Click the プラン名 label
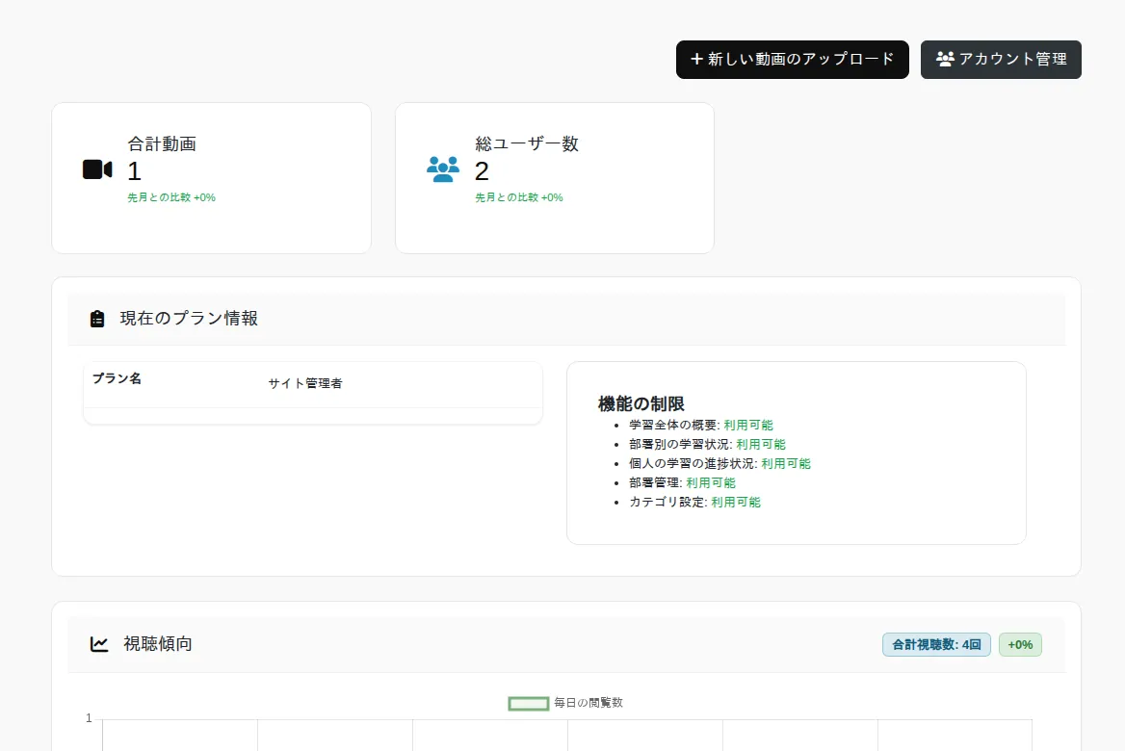 click(x=117, y=378)
